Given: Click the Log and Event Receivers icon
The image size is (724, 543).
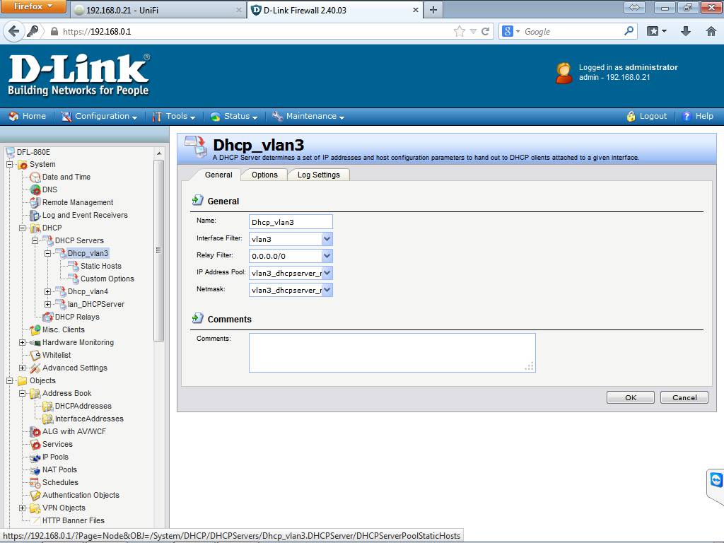Looking at the screenshot, I should 35,215.
